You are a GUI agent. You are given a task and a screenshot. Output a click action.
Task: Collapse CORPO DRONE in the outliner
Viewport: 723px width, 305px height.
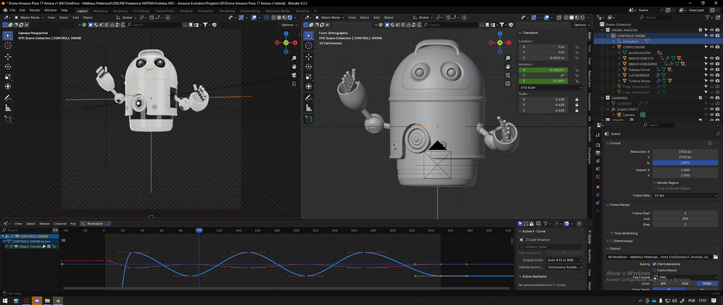(614, 47)
